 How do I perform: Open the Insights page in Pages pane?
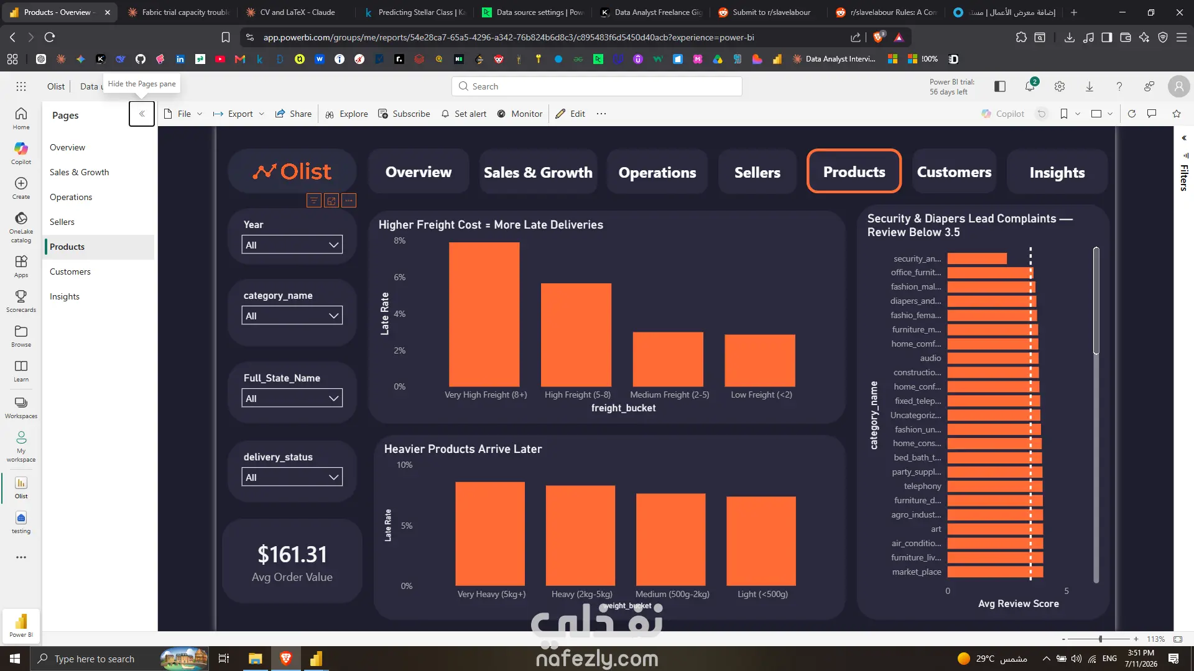pos(98,296)
